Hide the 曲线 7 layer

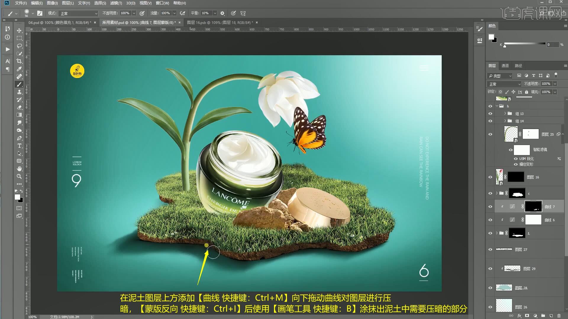click(490, 207)
